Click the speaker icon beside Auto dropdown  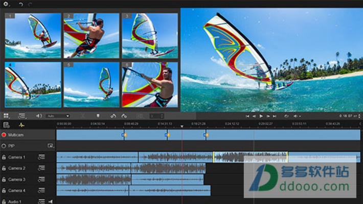39,116
